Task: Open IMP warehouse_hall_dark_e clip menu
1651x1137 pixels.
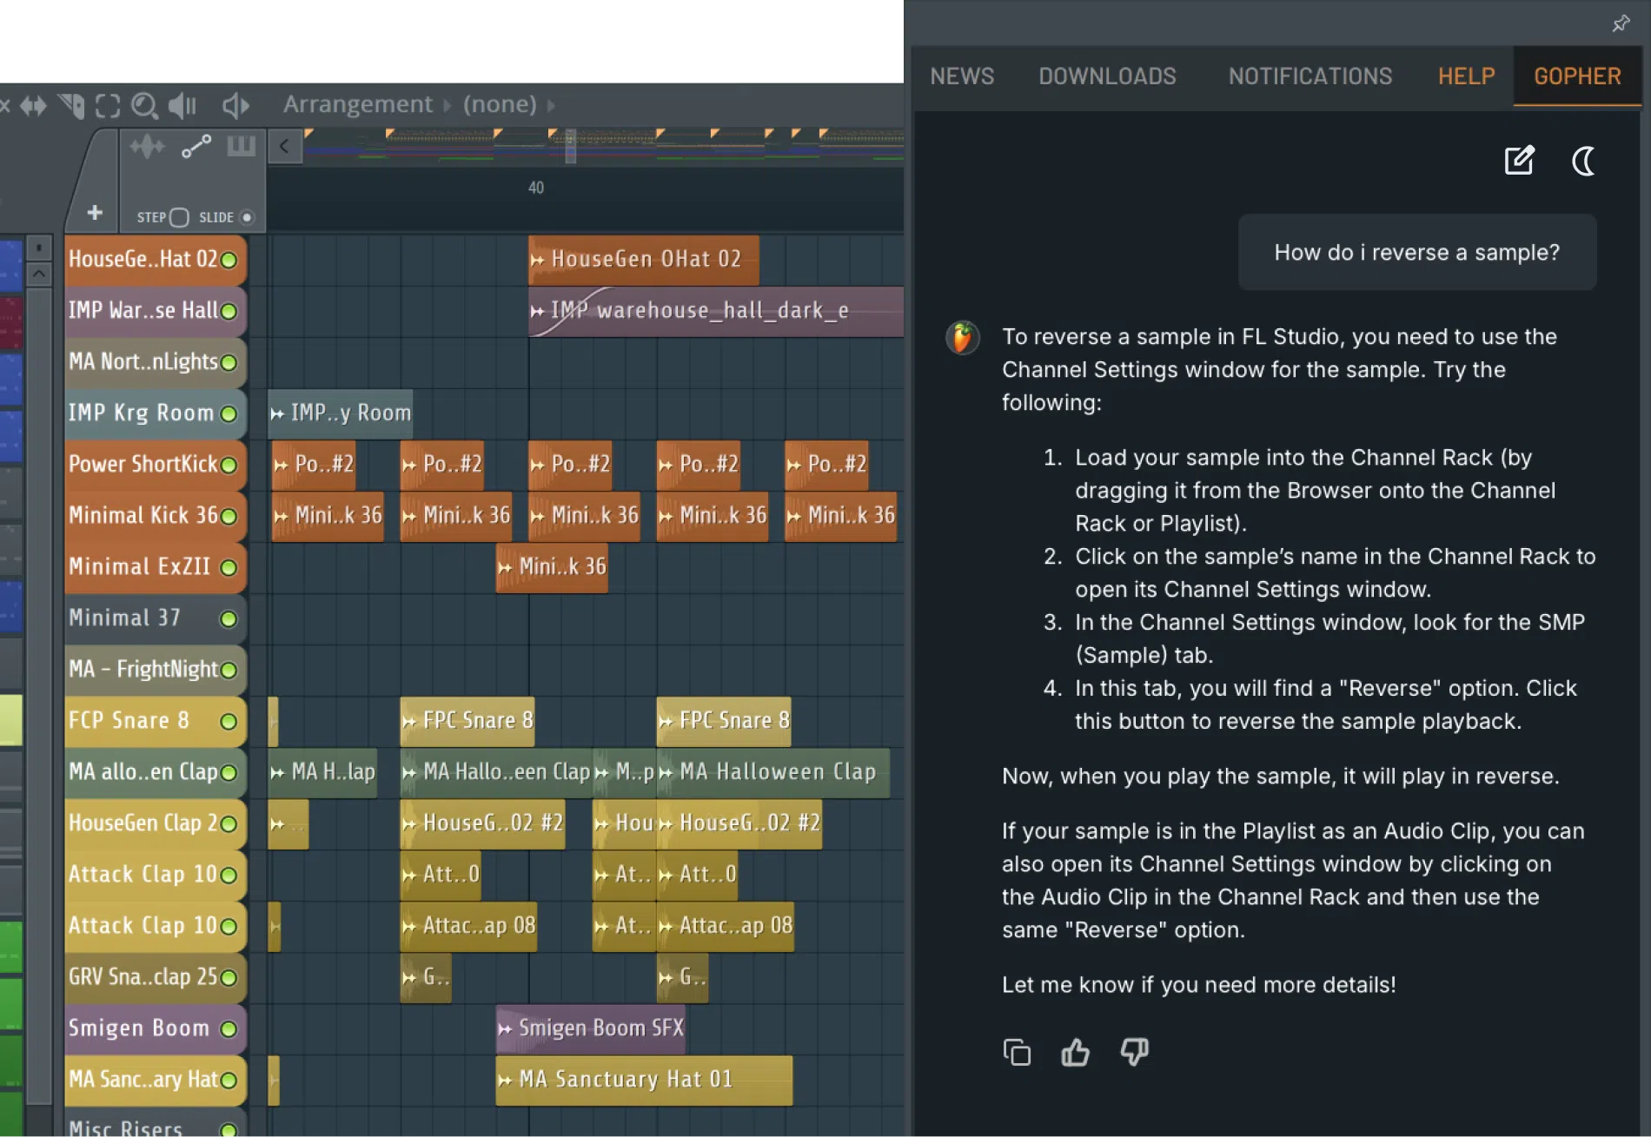Action: [x=538, y=311]
